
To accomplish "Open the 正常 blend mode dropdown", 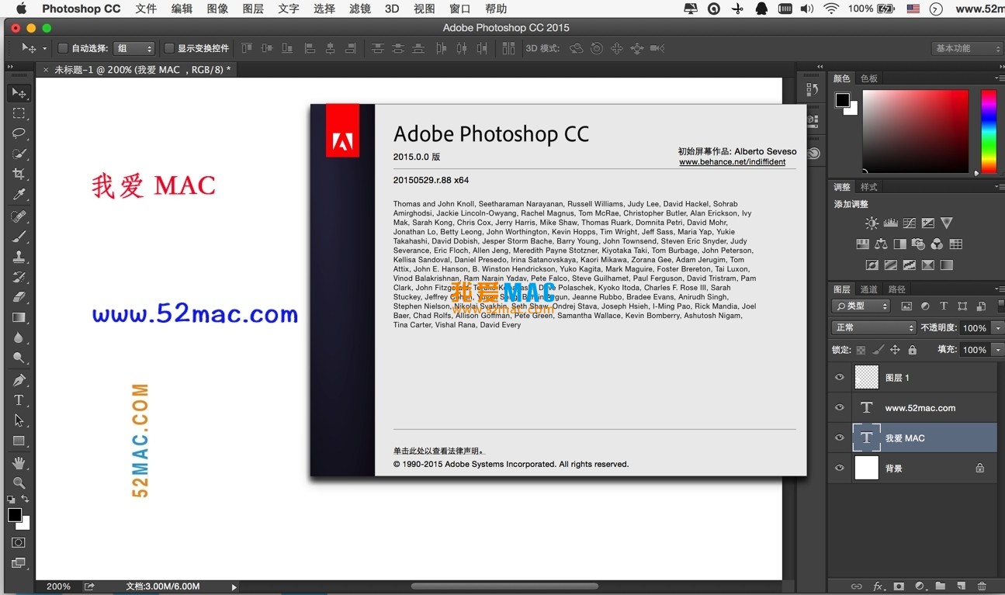I will (x=874, y=328).
